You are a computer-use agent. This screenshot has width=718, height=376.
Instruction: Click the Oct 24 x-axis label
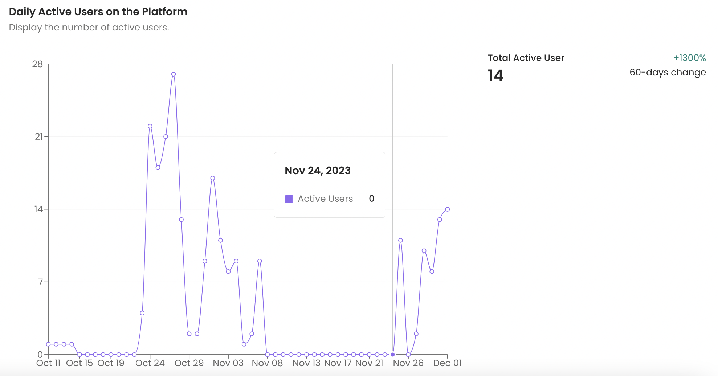point(150,363)
